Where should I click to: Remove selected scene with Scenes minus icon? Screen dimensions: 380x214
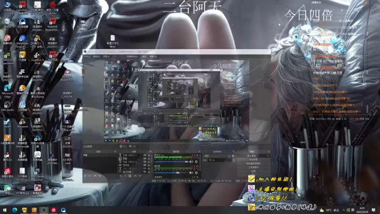[90, 176]
